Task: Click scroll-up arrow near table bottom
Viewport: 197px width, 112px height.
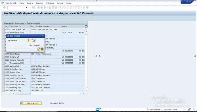Action: click(86, 88)
